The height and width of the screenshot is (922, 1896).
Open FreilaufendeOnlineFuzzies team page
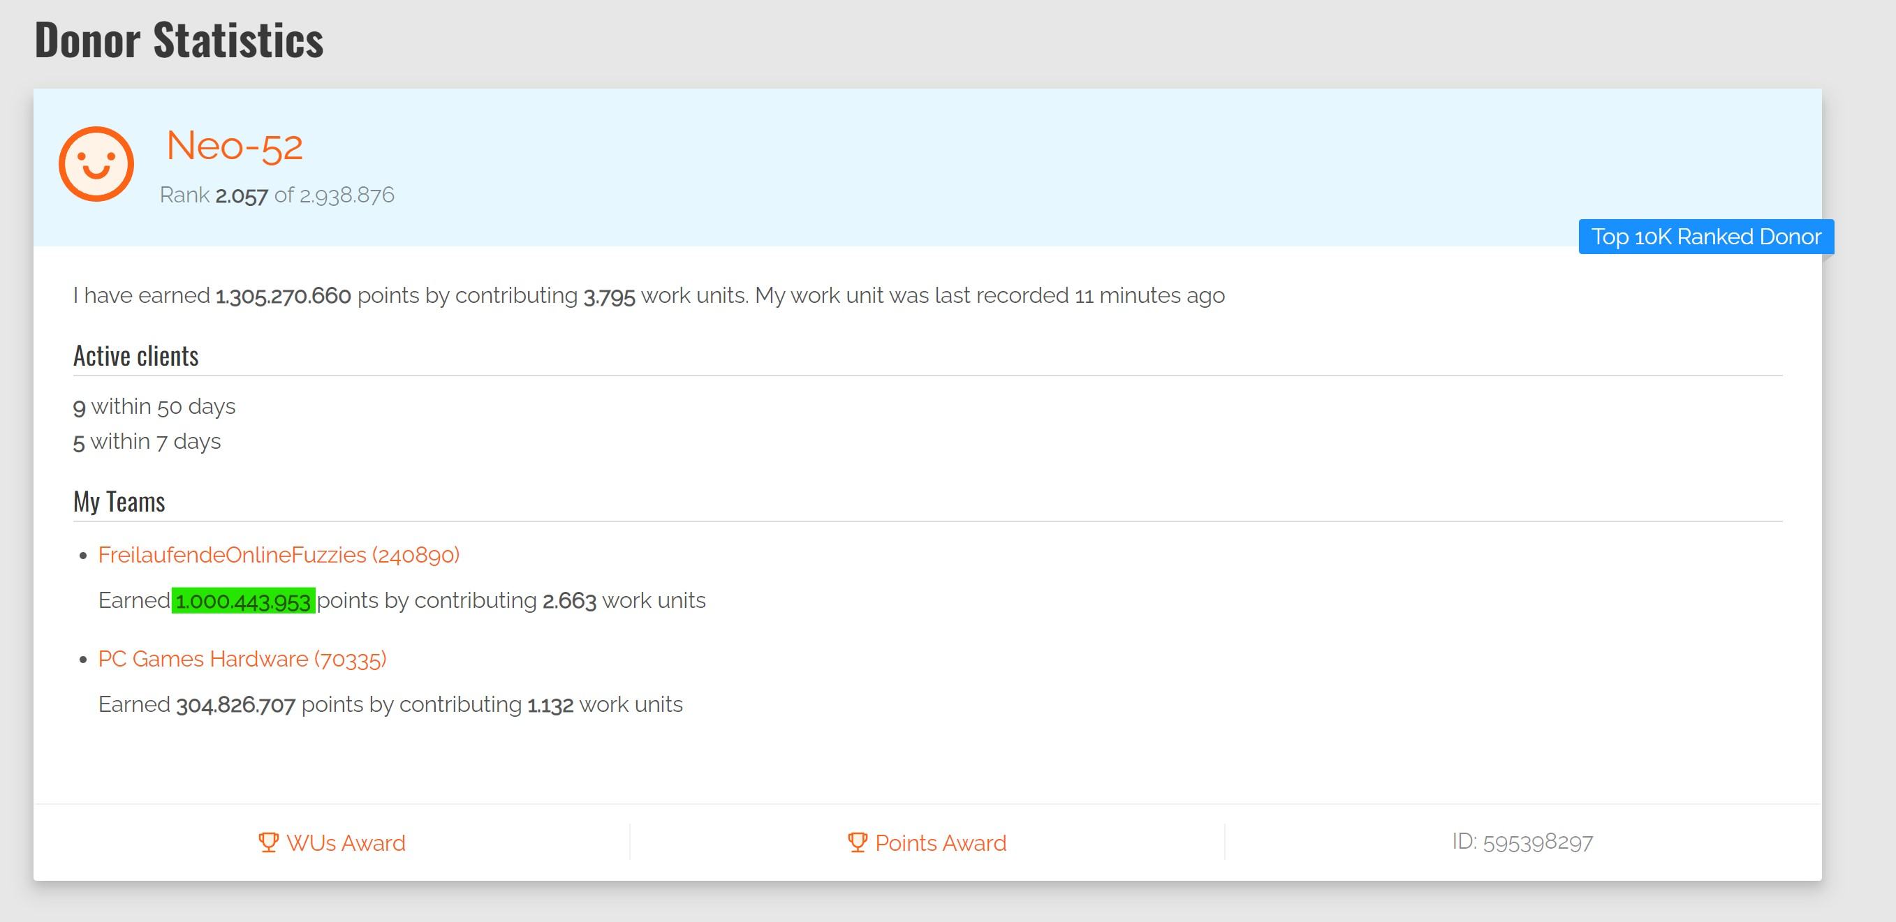pyautogui.click(x=278, y=555)
